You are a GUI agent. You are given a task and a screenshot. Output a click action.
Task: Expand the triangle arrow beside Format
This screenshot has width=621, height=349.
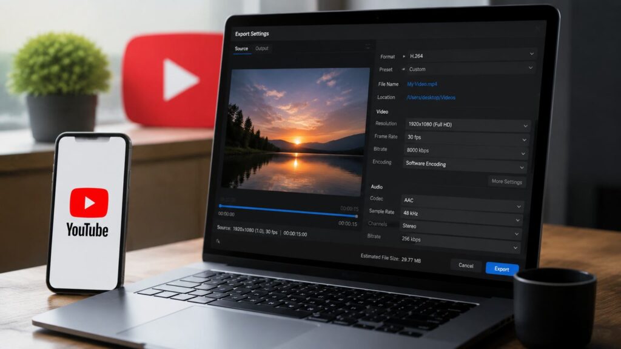(404, 56)
